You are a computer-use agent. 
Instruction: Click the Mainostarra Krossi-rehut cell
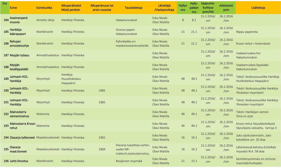23,126
